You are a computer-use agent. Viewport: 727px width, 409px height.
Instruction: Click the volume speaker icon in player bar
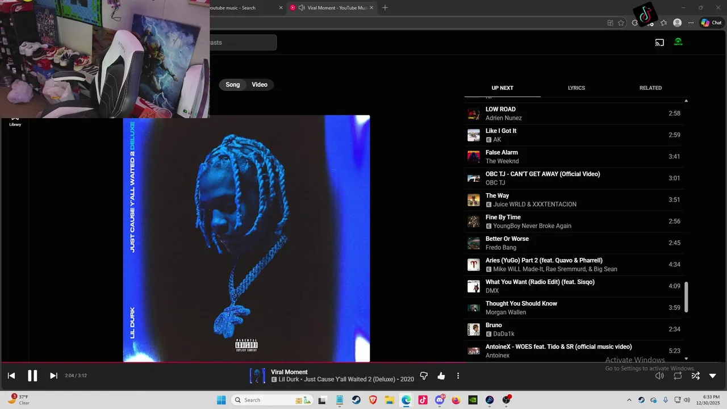pyautogui.click(x=659, y=375)
